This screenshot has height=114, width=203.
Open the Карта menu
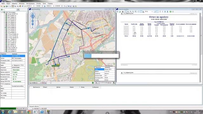pyautogui.click(x=8, y=3)
